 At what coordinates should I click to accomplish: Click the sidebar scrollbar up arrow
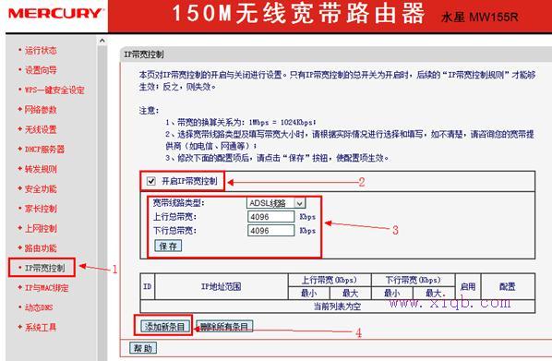tap(102, 41)
